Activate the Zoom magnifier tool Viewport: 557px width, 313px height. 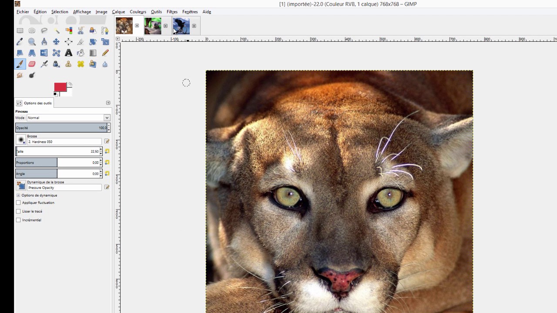[32, 42]
